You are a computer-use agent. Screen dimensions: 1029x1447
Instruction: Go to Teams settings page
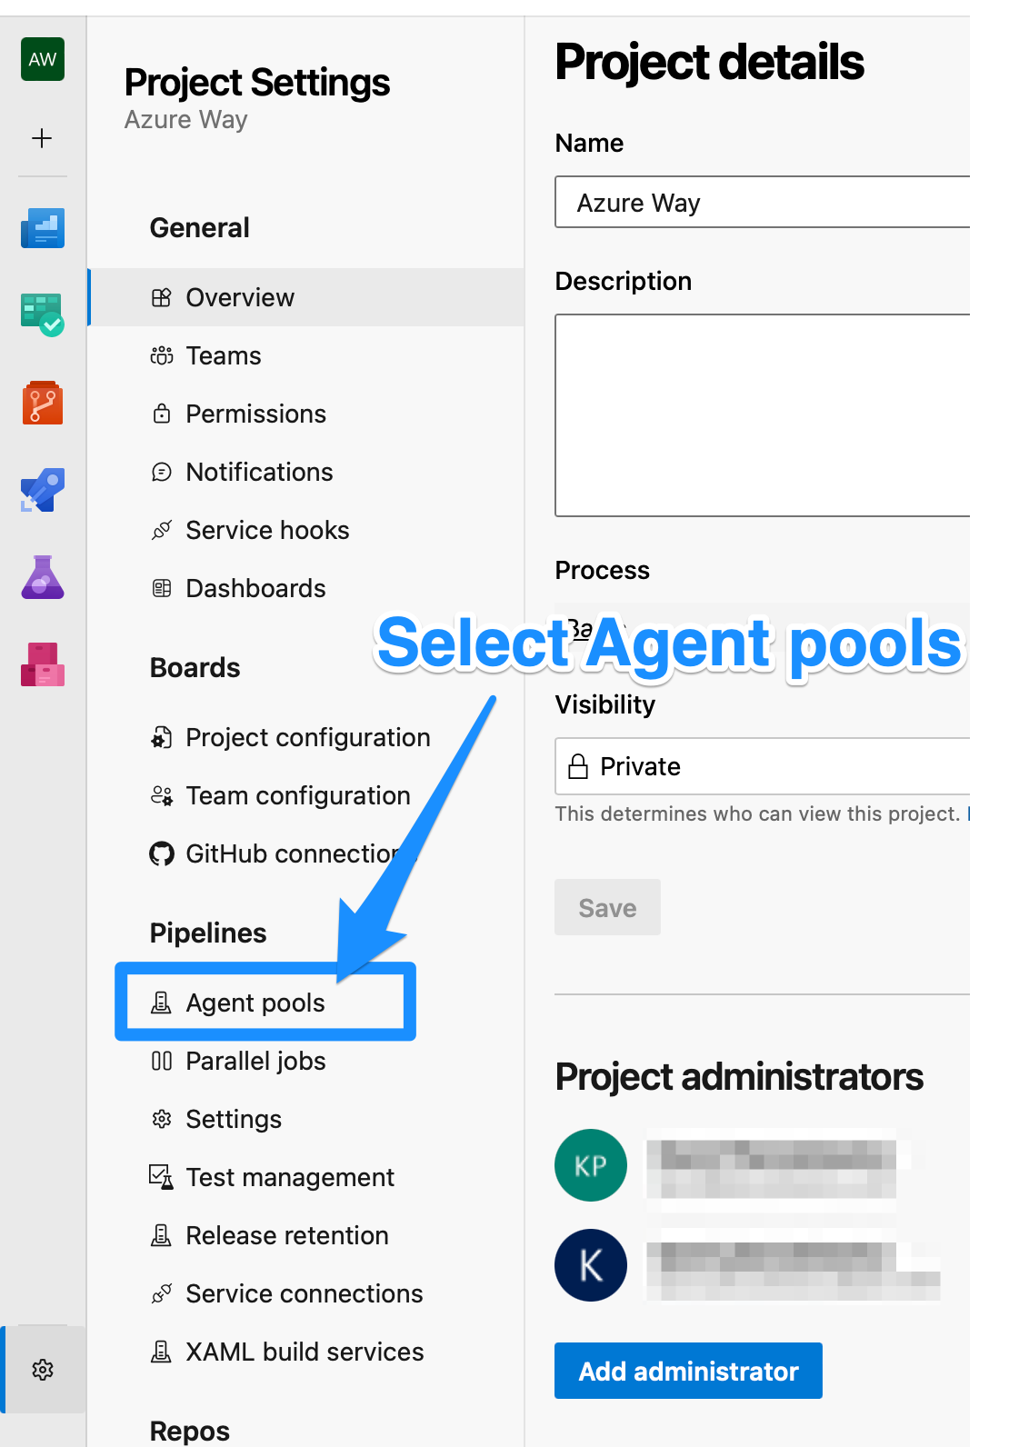tap(223, 355)
